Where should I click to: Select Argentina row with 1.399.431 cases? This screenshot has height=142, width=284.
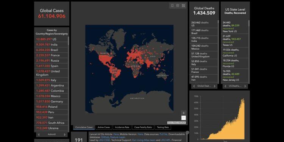pos(51,86)
